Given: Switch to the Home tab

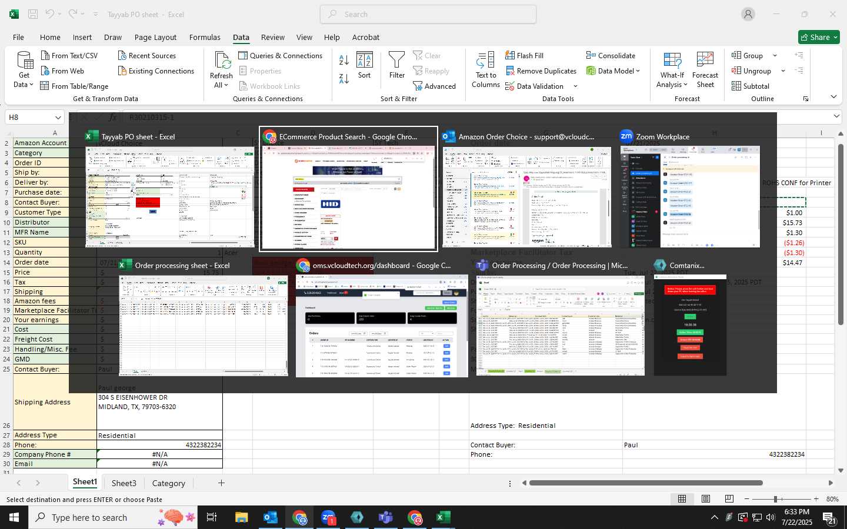Looking at the screenshot, I should click(50, 37).
